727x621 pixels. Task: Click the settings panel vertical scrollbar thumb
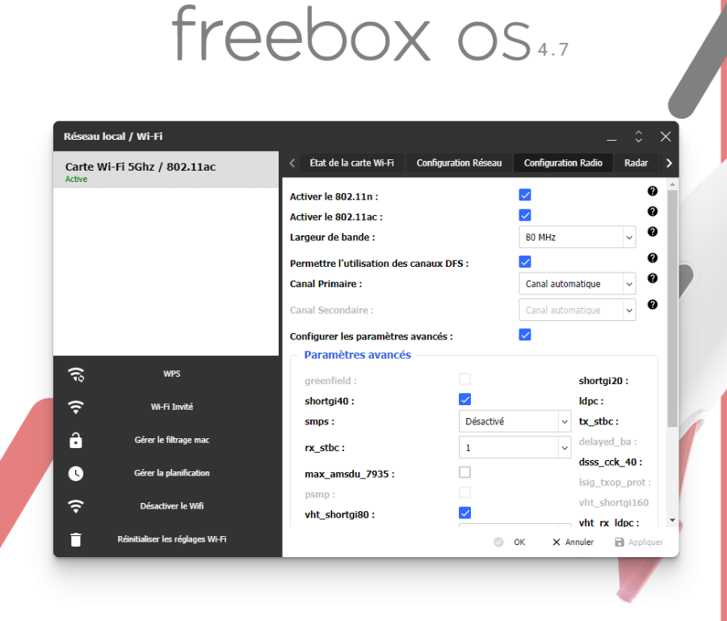point(673,308)
